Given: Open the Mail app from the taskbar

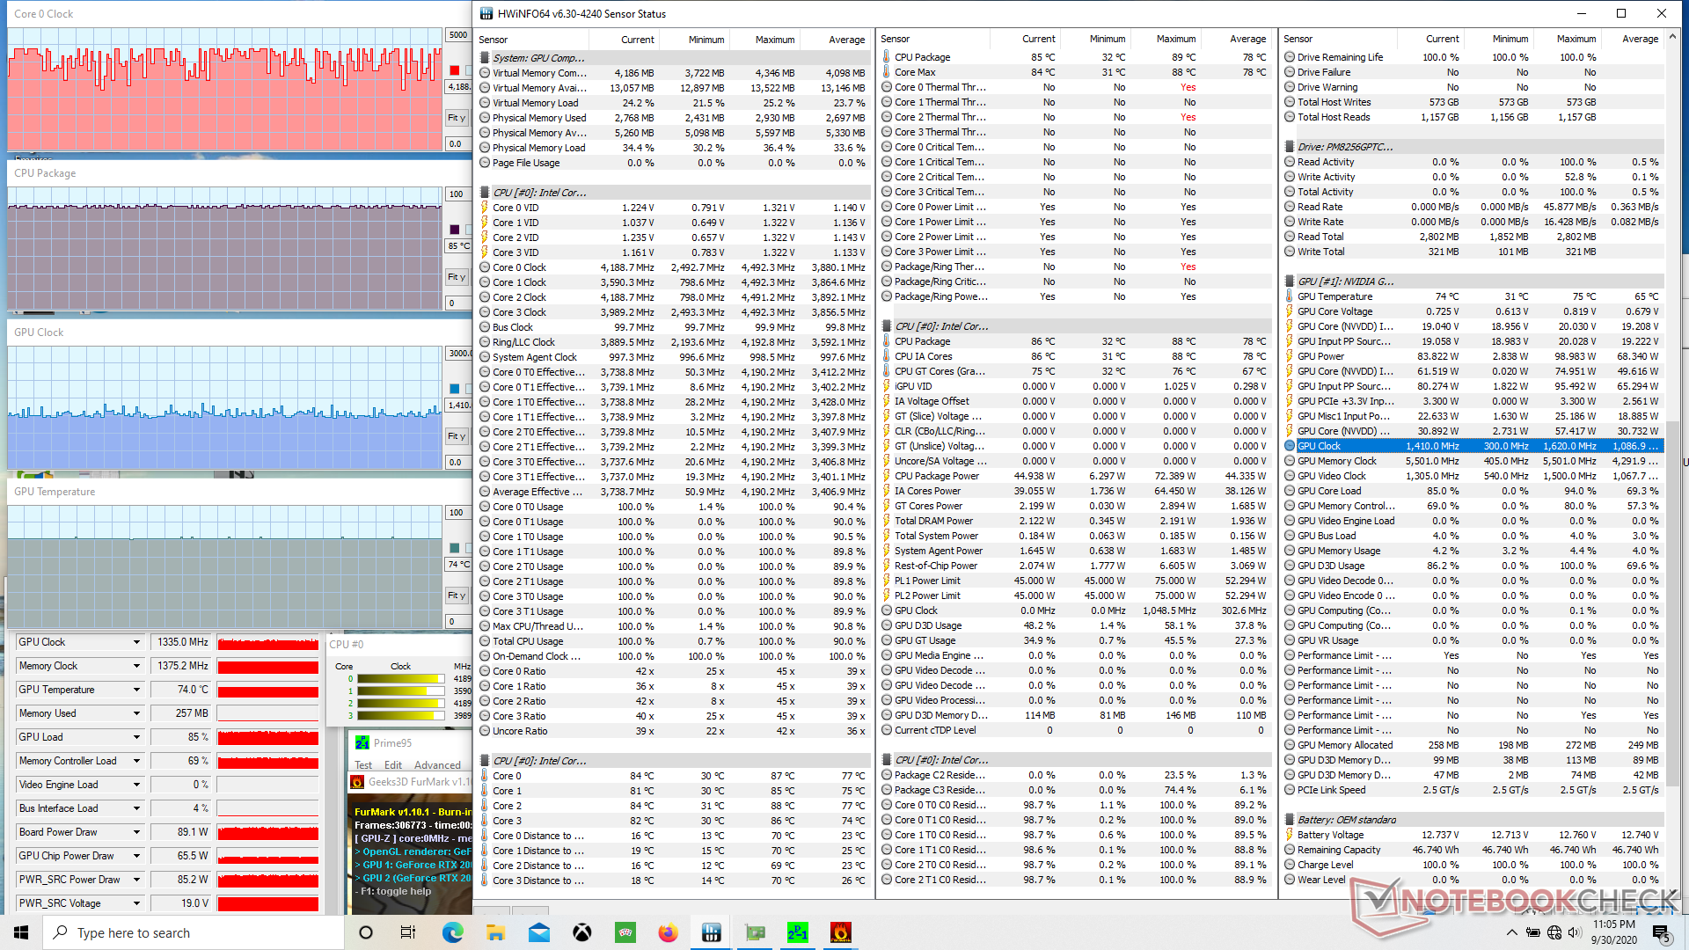Looking at the screenshot, I should tap(539, 932).
